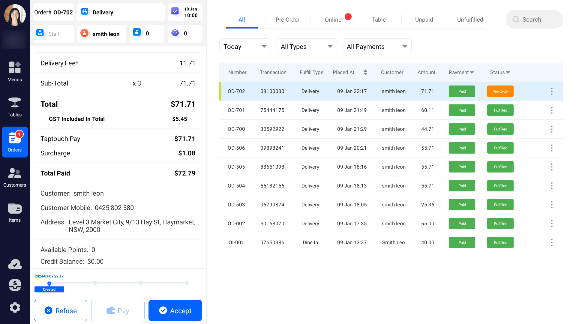Image resolution: width=576 pixels, height=324 pixels.
Task: Click the Paid badge of OD-701
Action: pyautogui.click(x=462, y=110)
